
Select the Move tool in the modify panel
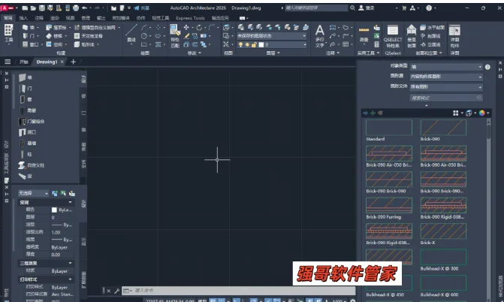[186, 28]
